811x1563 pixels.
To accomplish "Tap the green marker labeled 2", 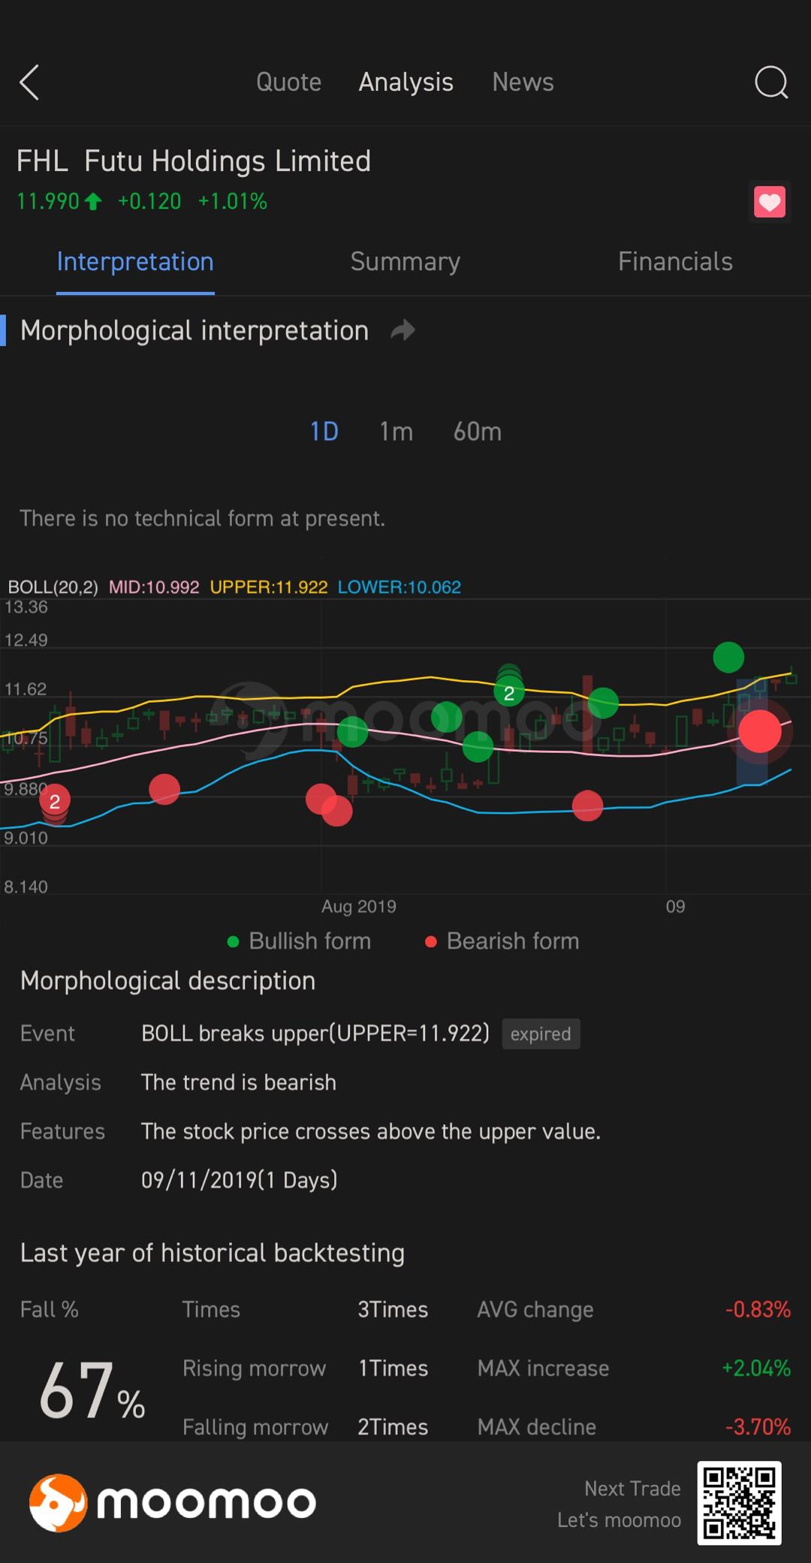I will [509, 693].
